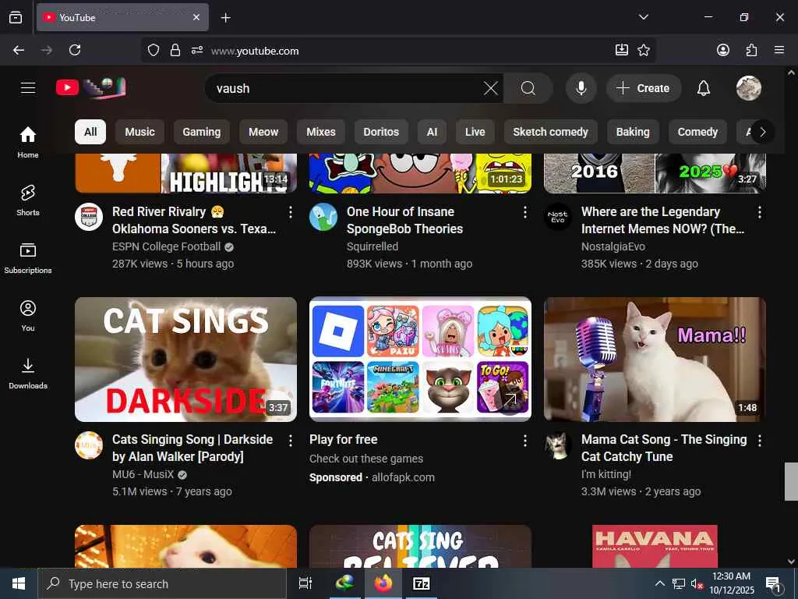Screen dimensions: 798x599
Task: Select the Meow filter chip
Action: click(x=263, y=132)
